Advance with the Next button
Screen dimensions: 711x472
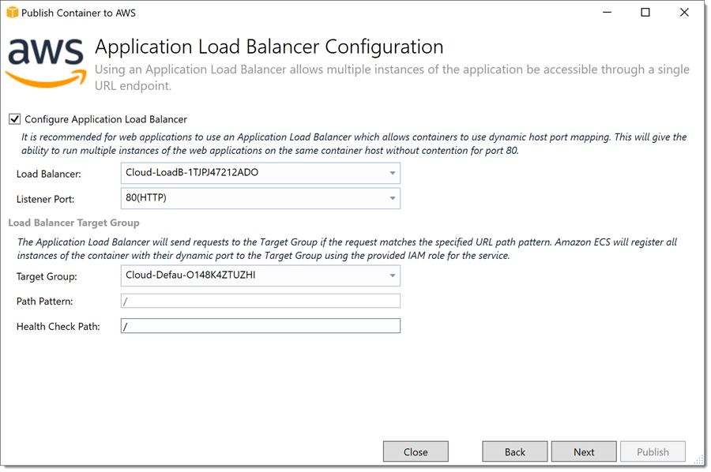click(x=584, y=451)
